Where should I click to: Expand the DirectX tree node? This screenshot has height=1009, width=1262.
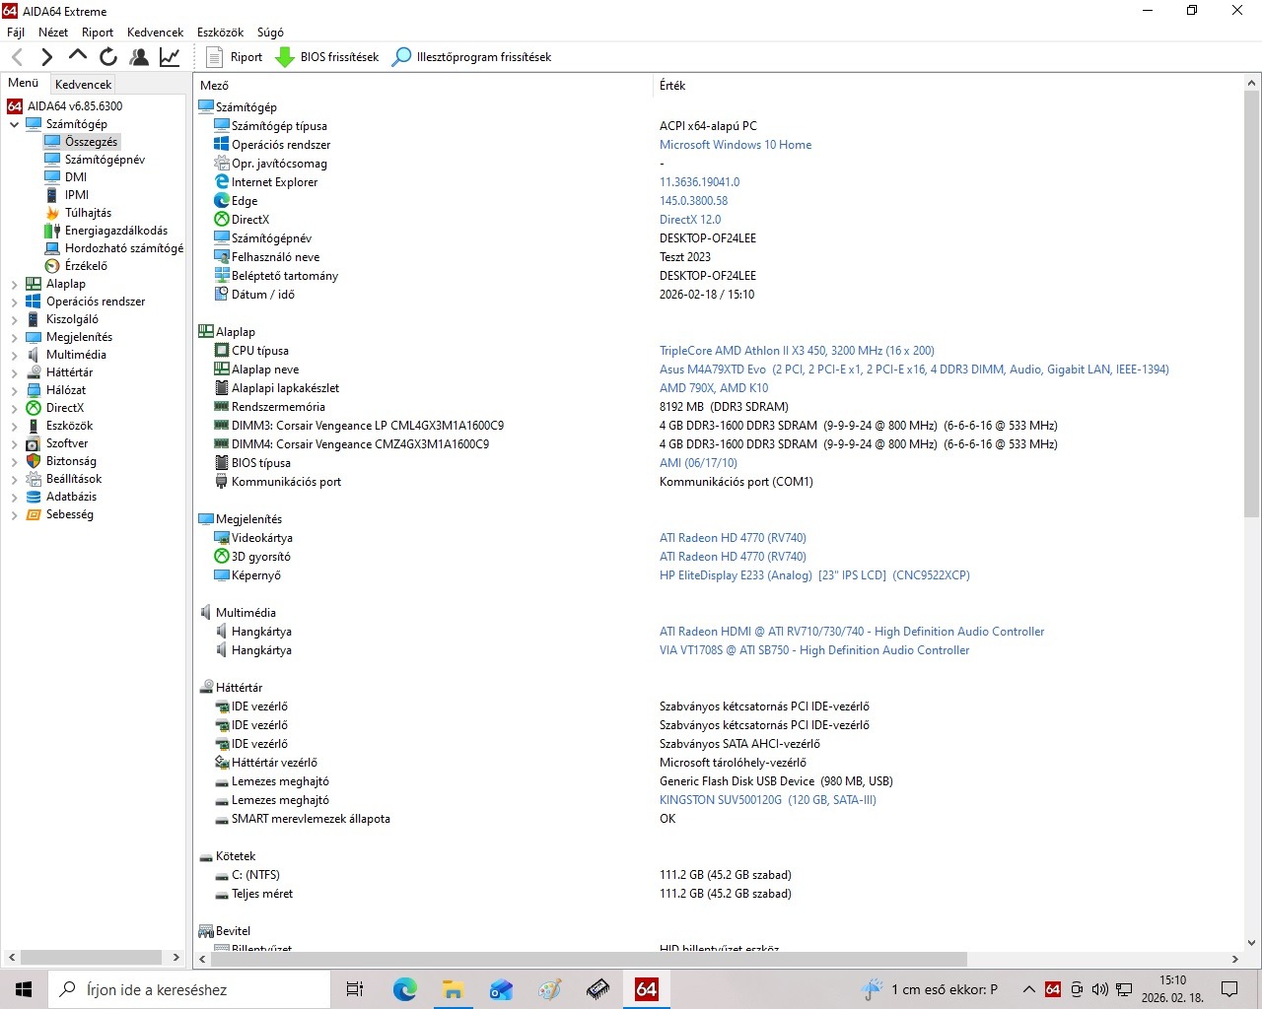click(14, 408)
